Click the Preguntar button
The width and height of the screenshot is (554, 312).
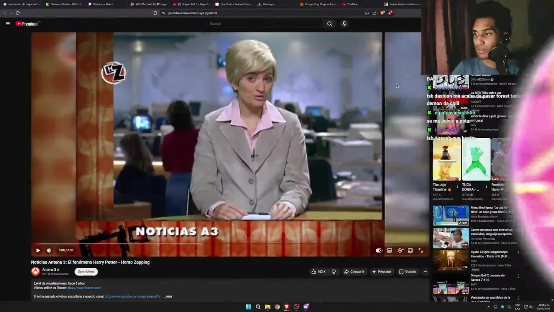382,272
